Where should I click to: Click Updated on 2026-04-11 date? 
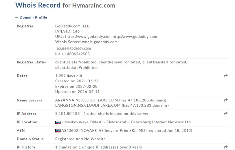[78, 92]
